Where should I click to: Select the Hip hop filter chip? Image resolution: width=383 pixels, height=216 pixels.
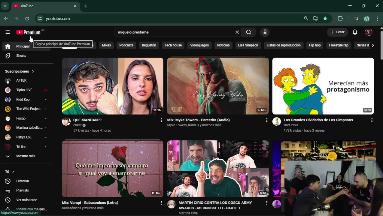click(x=315, y=45)
